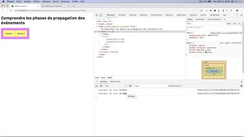
Task: Close the AddEventListener tab
Action: coord(38,6)
